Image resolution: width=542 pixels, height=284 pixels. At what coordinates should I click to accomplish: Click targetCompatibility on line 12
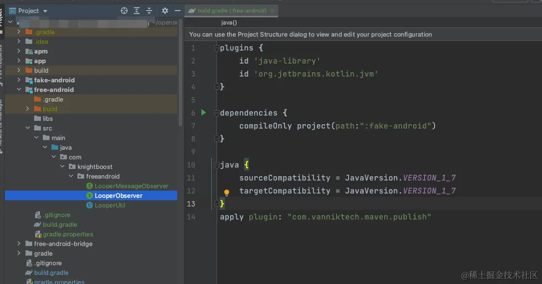285,191
